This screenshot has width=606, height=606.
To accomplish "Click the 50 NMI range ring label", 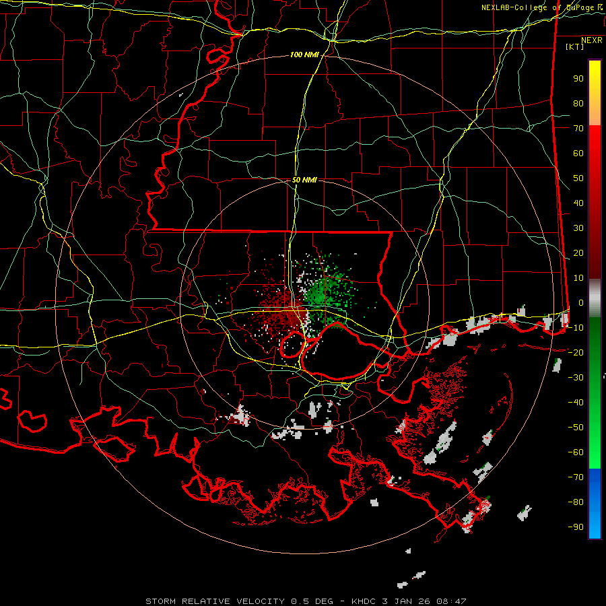I will (x=304, y=180).
